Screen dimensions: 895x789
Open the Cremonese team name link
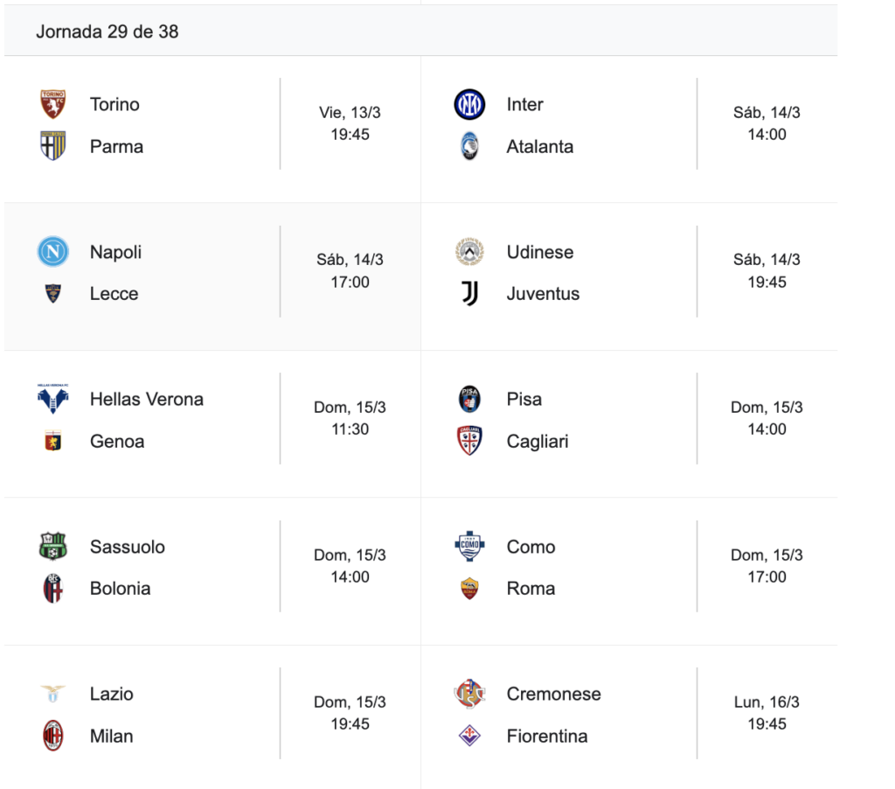coord(553,694)
